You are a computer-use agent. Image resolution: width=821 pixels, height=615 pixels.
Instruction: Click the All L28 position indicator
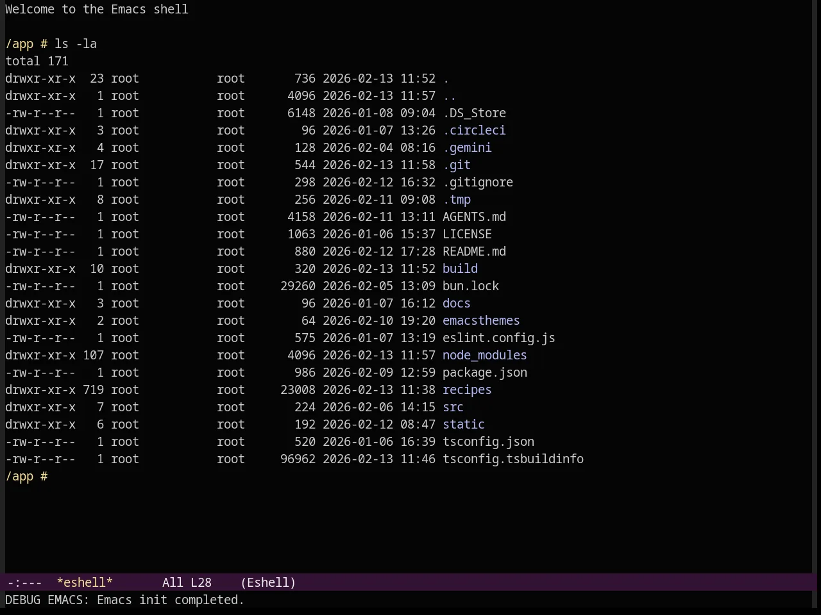tap(187, 582)
